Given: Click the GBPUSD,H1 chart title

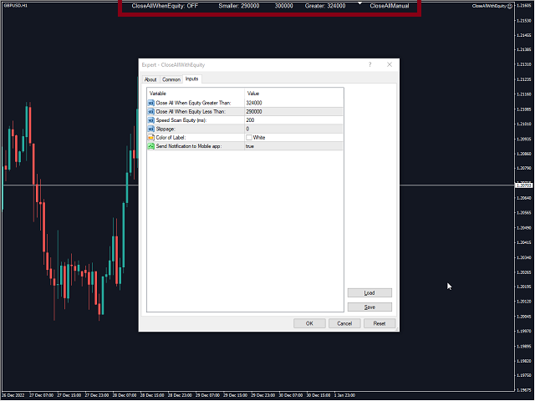Looking at the screenshot, I should pos(16,6).
